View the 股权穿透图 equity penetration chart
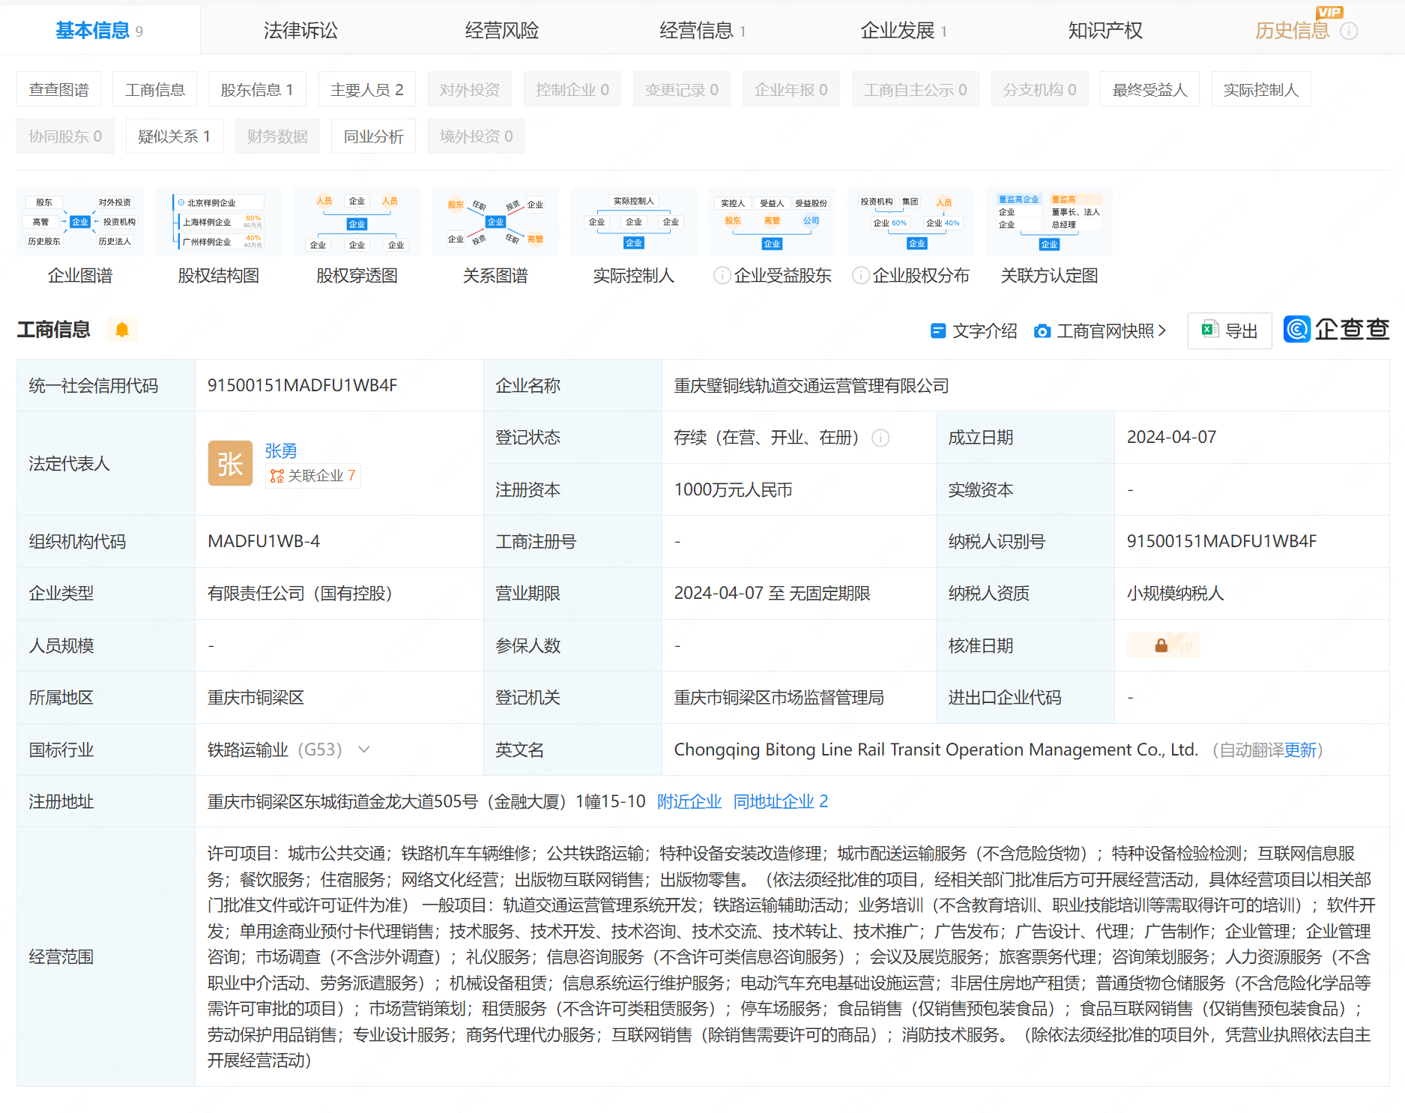1405x1113 pixels. pyautogui.click(x=357, y=222)
